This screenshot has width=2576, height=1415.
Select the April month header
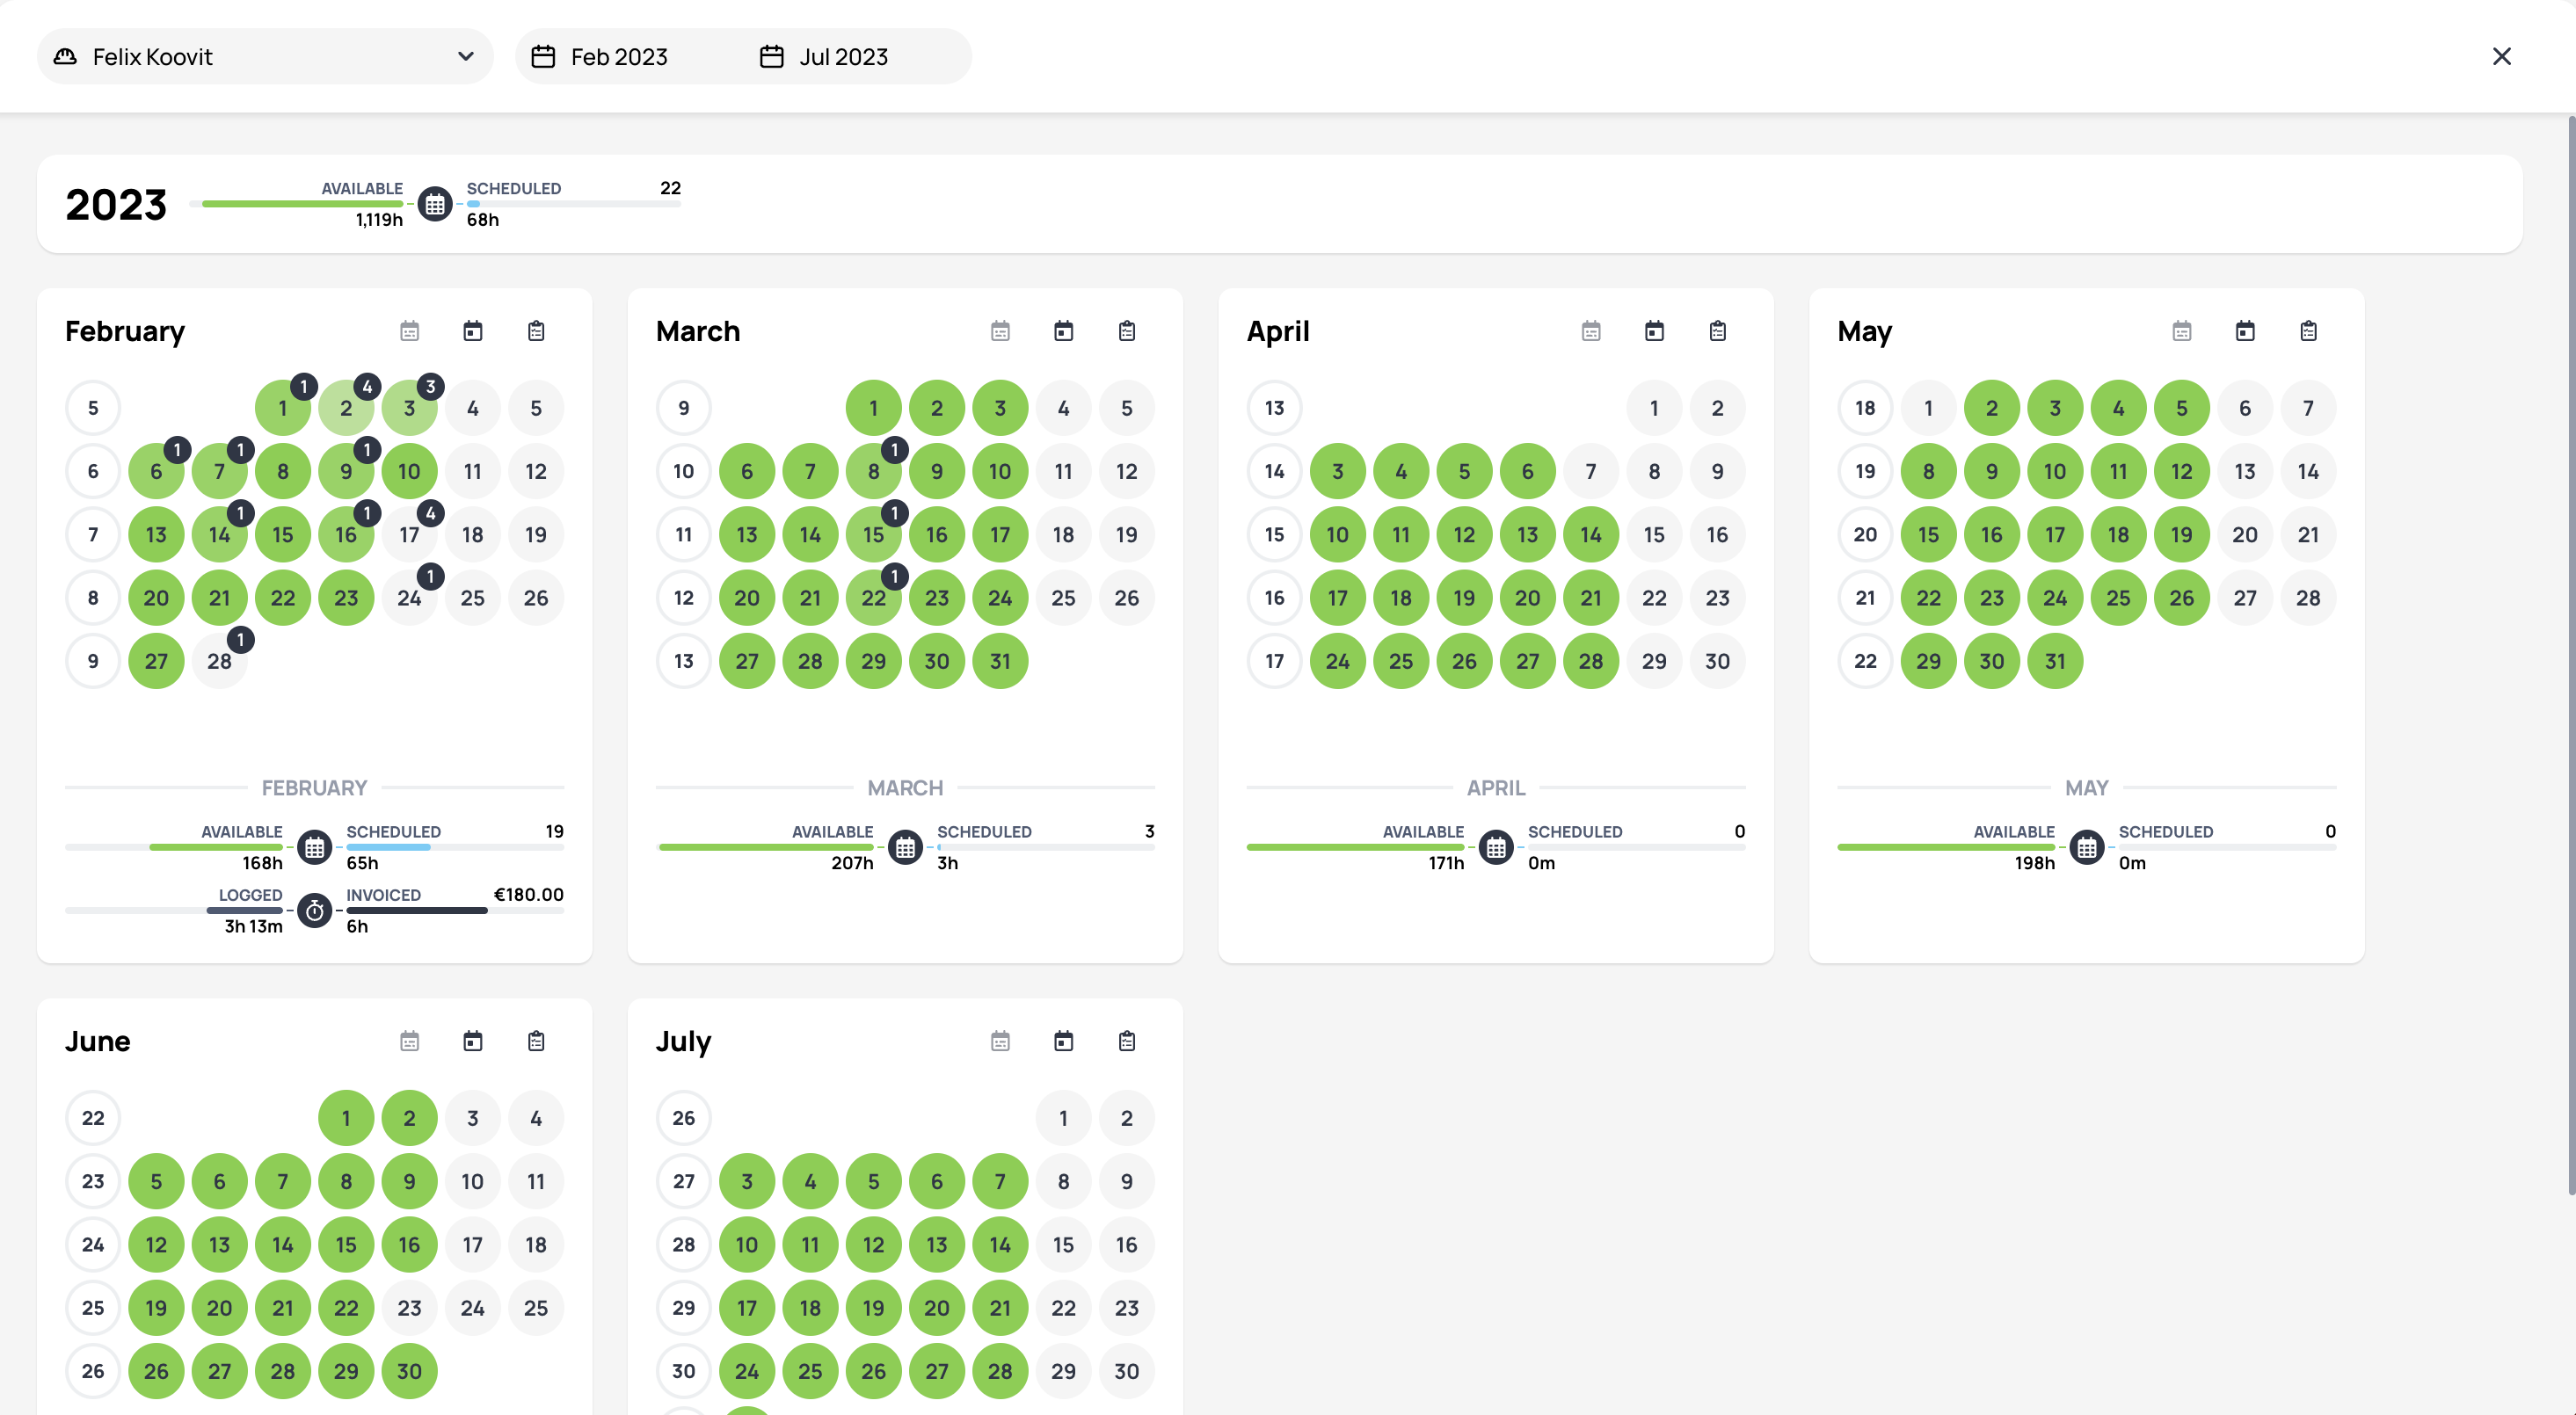point(1278,330)
